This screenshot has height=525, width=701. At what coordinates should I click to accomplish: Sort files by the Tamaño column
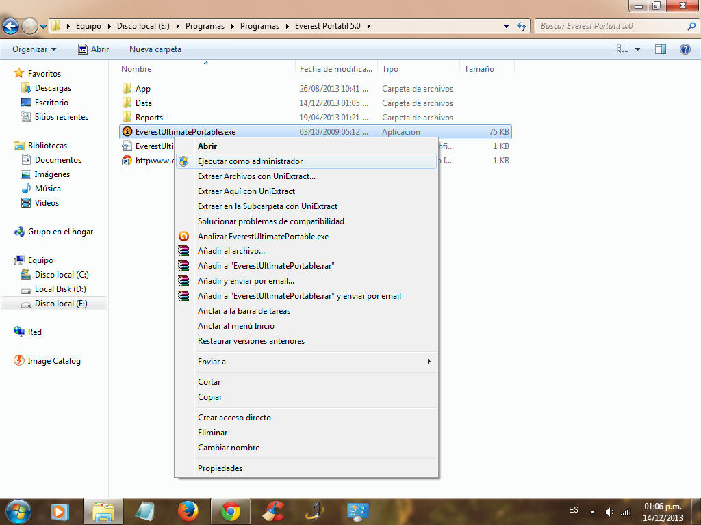point(479,69)
